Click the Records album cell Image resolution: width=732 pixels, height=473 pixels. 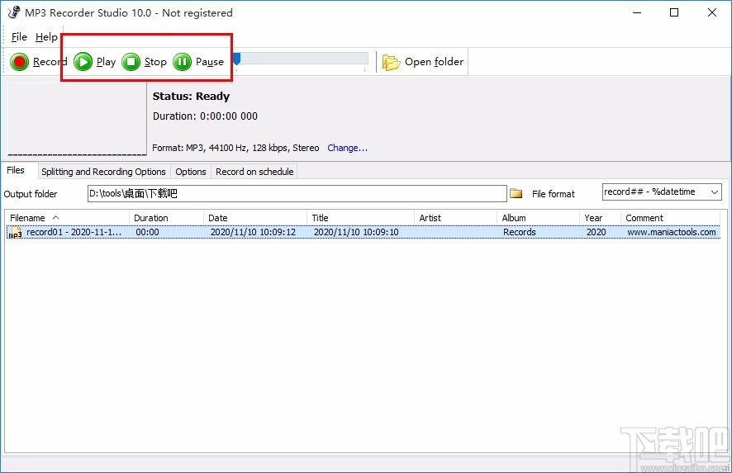(x=519, y=232)
